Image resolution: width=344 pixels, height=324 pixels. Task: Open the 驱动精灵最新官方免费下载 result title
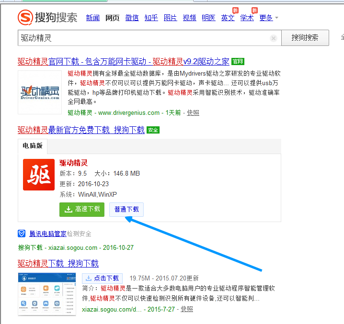click(81, 130)
